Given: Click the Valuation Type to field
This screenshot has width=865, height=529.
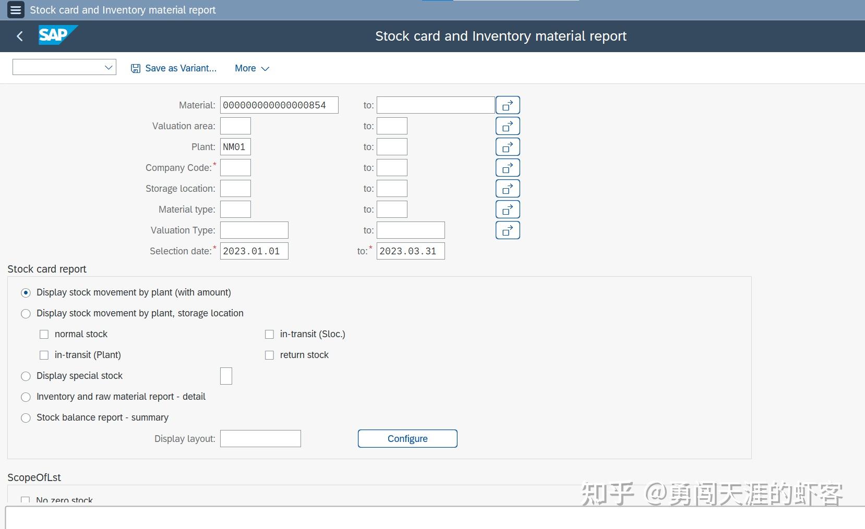Looking at the screenshot, I should tap(411, 230).
